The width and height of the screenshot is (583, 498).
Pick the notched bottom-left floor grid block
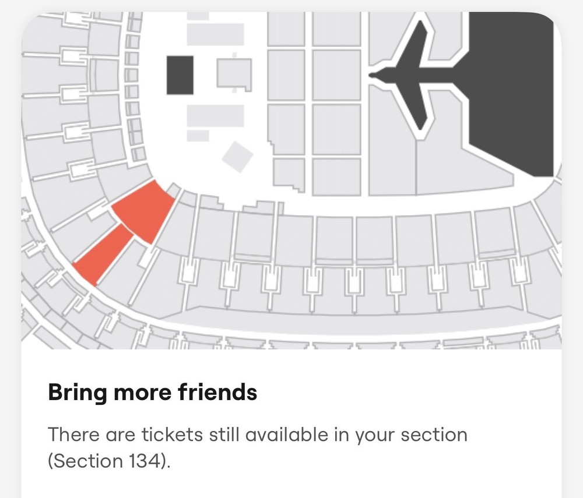(x=288, y=176)
